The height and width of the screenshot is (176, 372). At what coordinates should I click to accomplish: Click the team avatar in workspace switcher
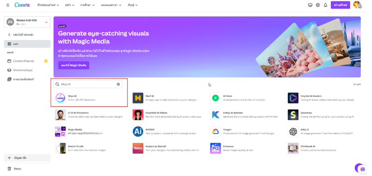click(x=10, y=22)
